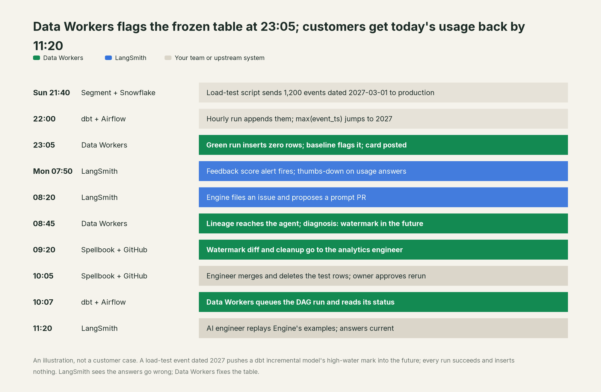Select the load-test script 1,200 events bar
This screenshot has height=392, width=601.
(383, 93)
